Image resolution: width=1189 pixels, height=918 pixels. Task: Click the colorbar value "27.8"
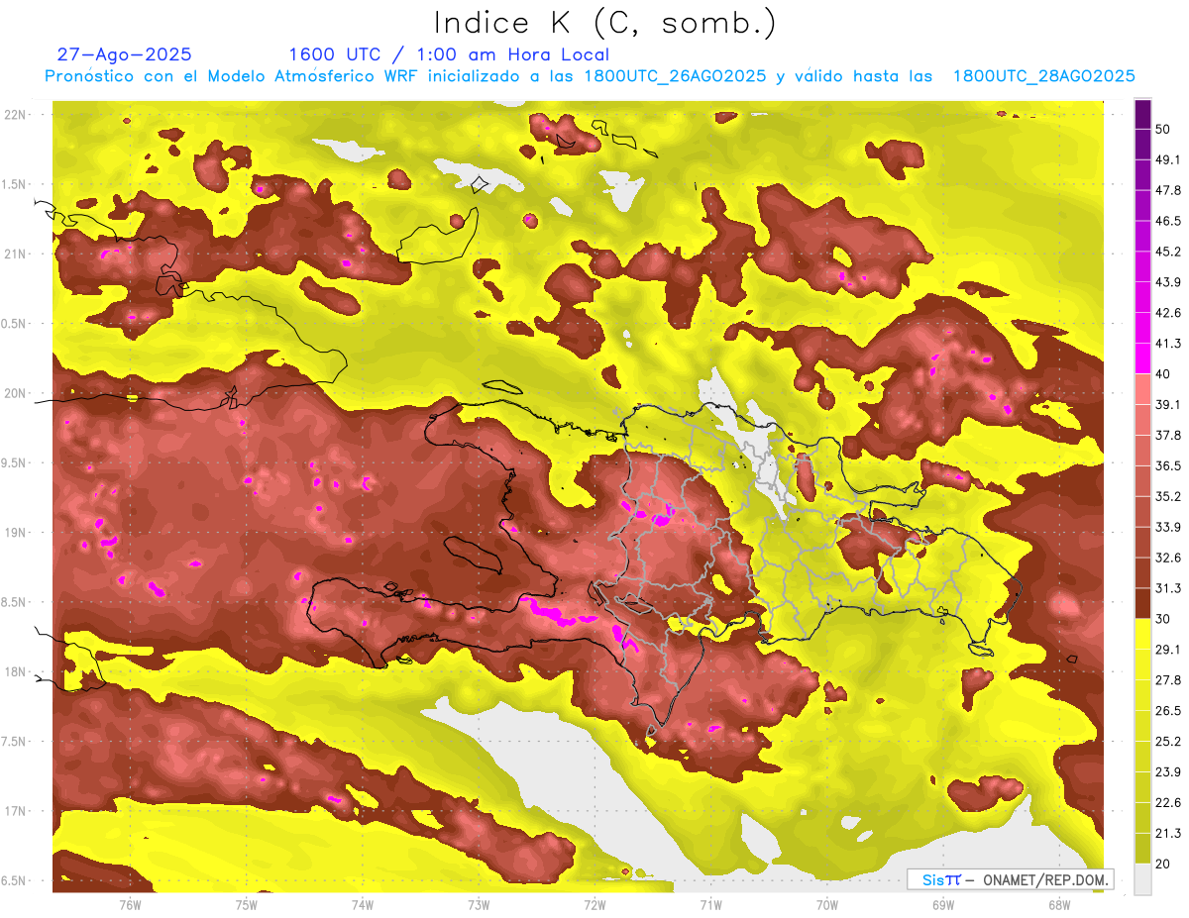click(1168, 680)
